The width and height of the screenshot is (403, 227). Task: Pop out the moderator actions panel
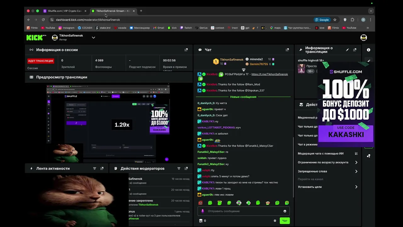tap(186, 168)
